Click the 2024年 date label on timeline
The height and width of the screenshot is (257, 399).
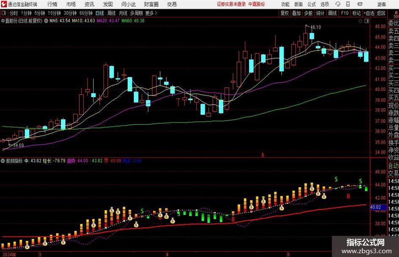click(x=9, y=254)
